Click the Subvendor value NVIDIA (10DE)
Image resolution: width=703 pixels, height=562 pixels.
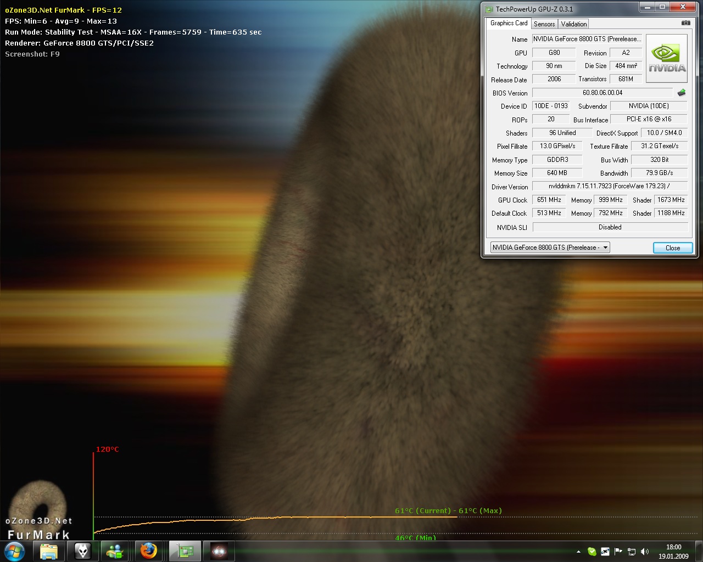[649, 106]
